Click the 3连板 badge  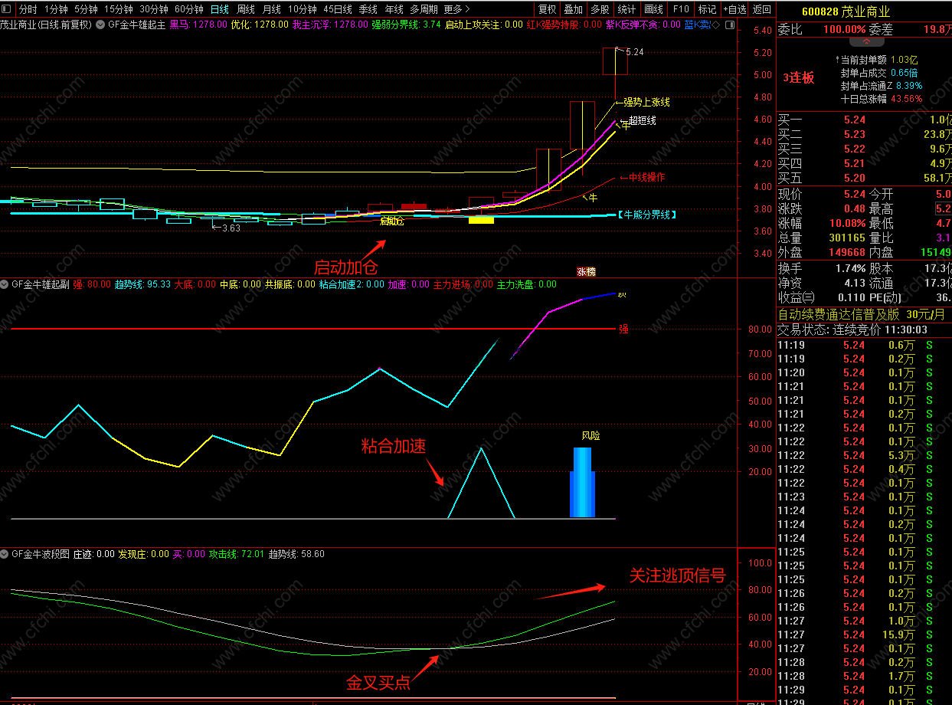pos(799,77)
